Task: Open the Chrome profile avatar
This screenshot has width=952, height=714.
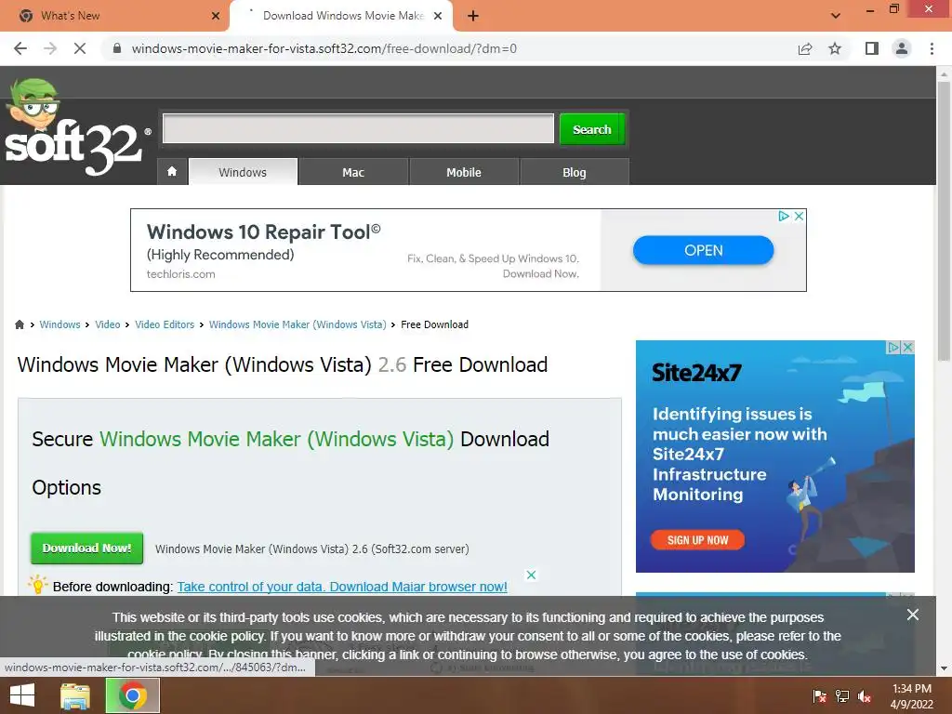Action: (902, 48)
